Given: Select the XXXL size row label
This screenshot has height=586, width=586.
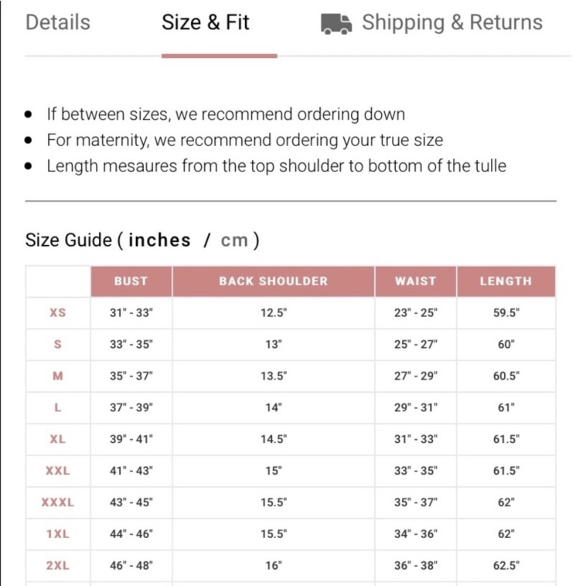Looking at the screenshot, I should tap(57, 502).
